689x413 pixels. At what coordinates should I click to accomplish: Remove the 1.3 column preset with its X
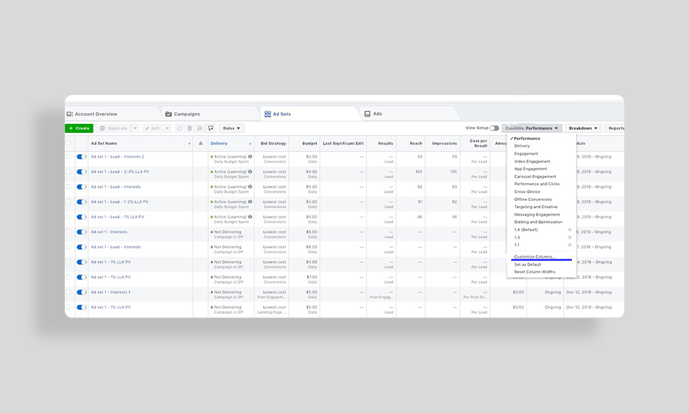[x=569, y=236]
